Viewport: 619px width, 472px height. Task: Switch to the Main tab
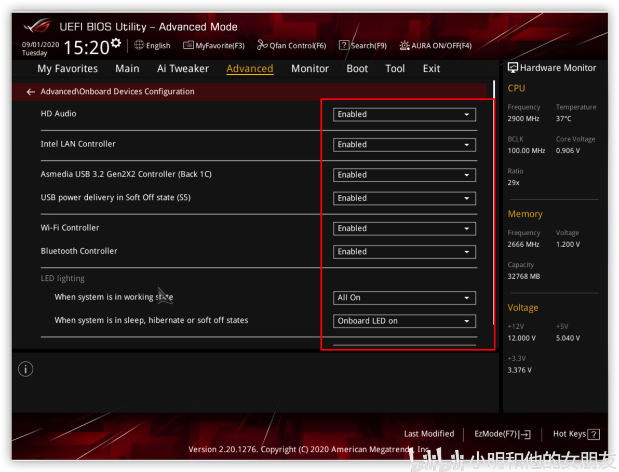[127, 69]
